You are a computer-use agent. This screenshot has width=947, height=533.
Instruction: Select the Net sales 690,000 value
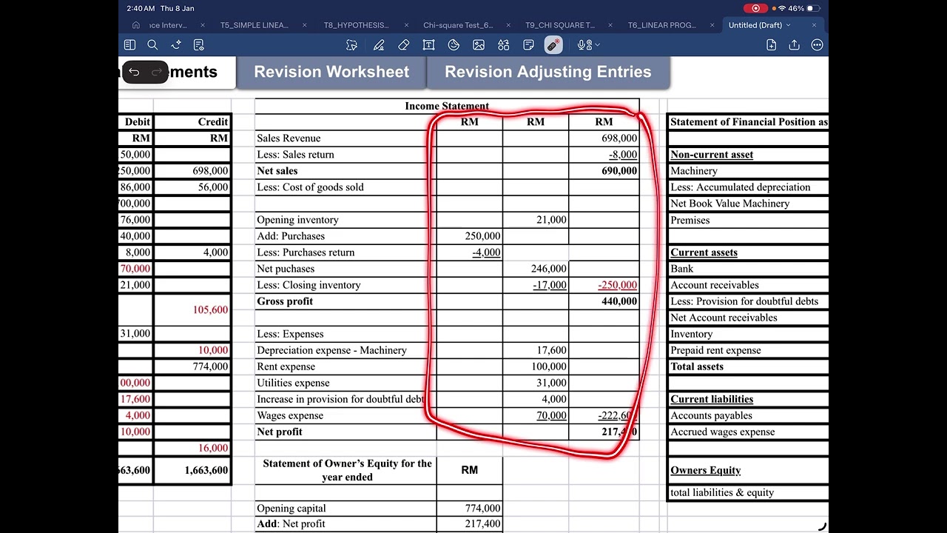pos(619,171)
